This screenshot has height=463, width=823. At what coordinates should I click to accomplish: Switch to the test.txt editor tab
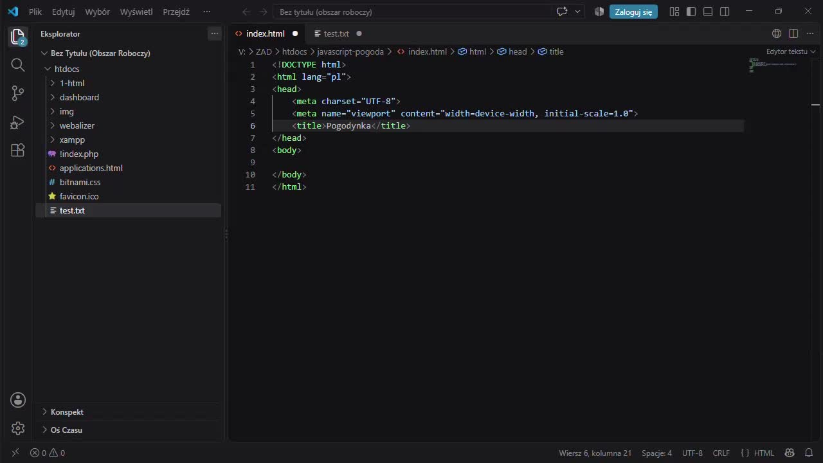[336, 33]
